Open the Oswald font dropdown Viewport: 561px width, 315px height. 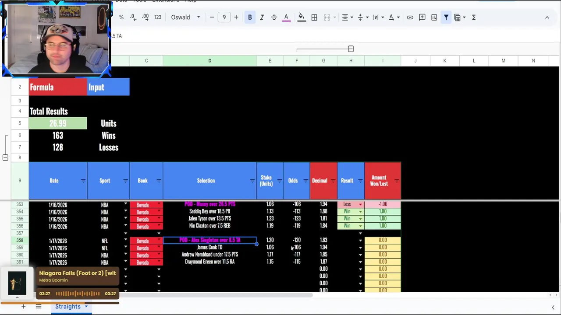point(185,17)
